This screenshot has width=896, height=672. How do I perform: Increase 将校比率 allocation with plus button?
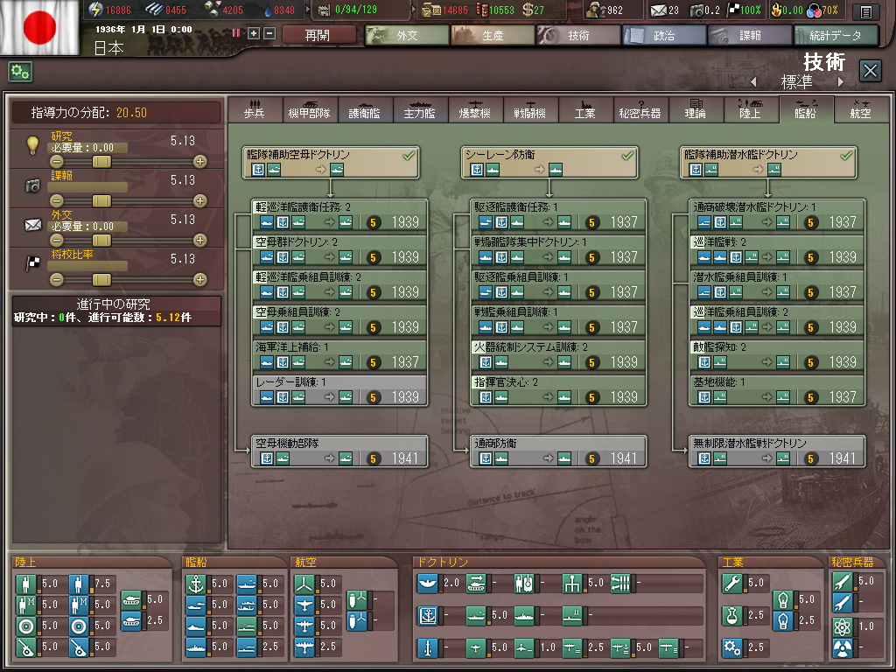200,280
